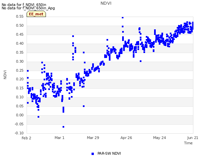Click the isolated data point at 0.30 in May
This screenshot has height=160, width=213.
click(140, 61)
